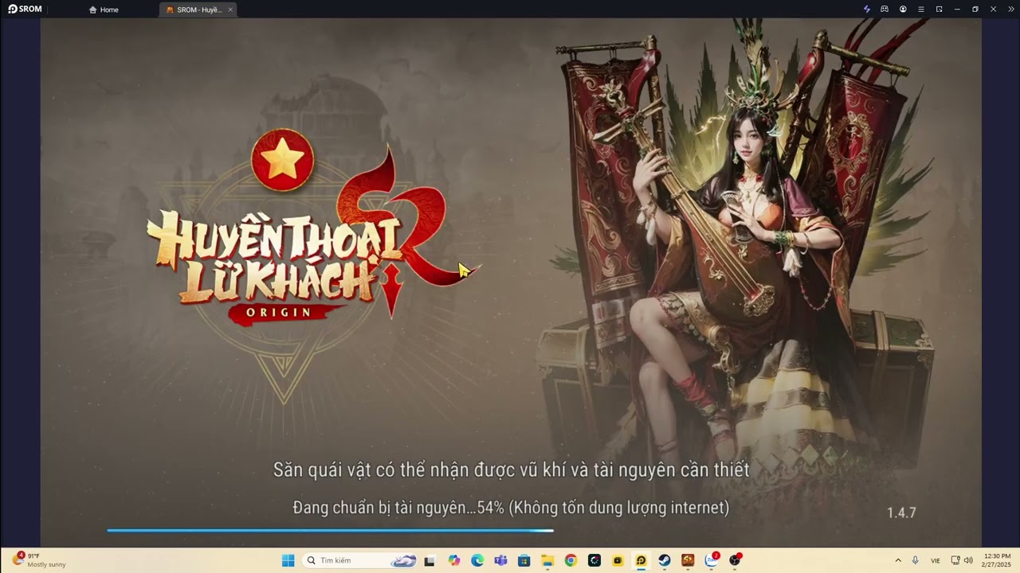Click the lightning bolt booster icon

click(867, 10)
